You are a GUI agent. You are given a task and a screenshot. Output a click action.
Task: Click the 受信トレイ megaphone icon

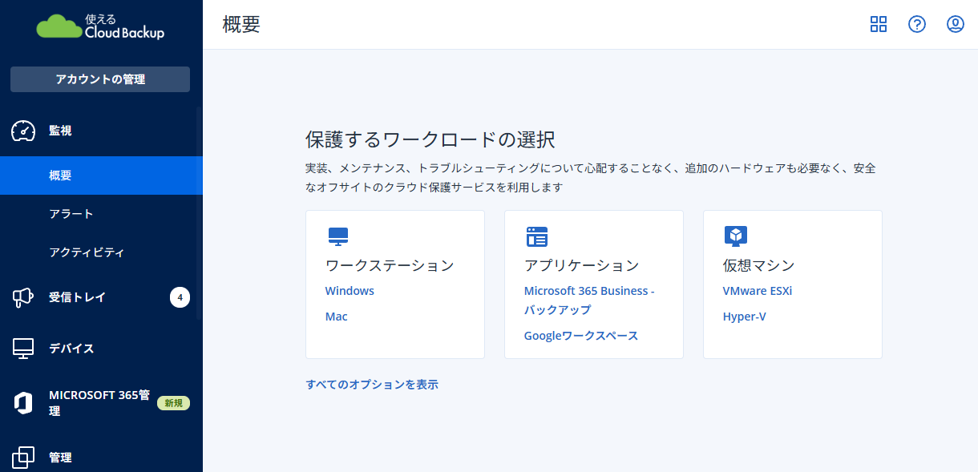pos(23,297)
